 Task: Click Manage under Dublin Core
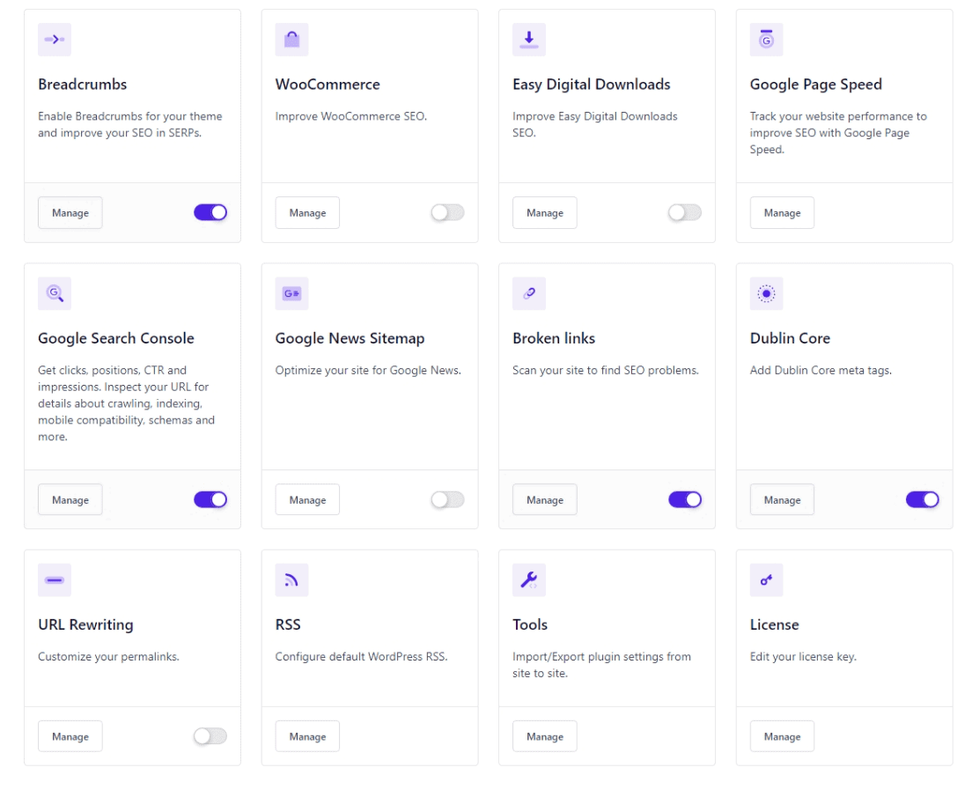pos(783,500)
